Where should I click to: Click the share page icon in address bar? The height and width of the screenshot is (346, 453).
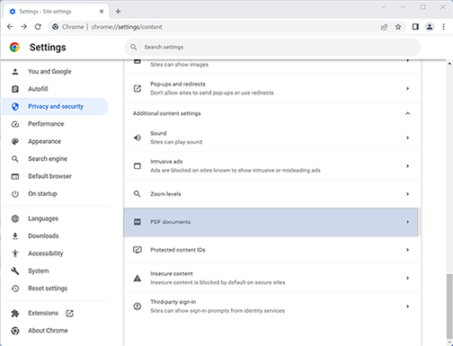(x=384, y=27)
